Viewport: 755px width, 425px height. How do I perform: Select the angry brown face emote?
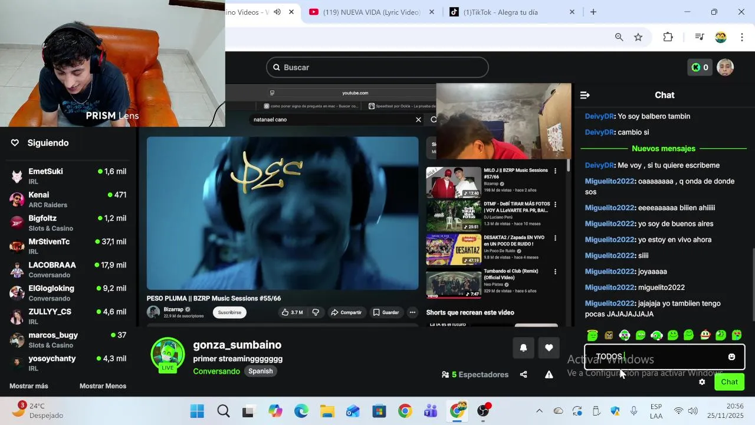609,335
